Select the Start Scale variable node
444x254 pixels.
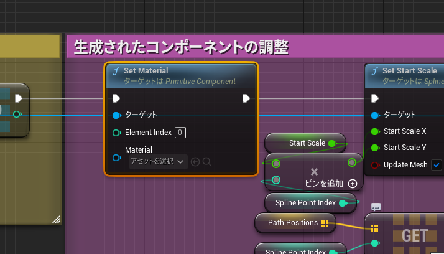(305, 143)
